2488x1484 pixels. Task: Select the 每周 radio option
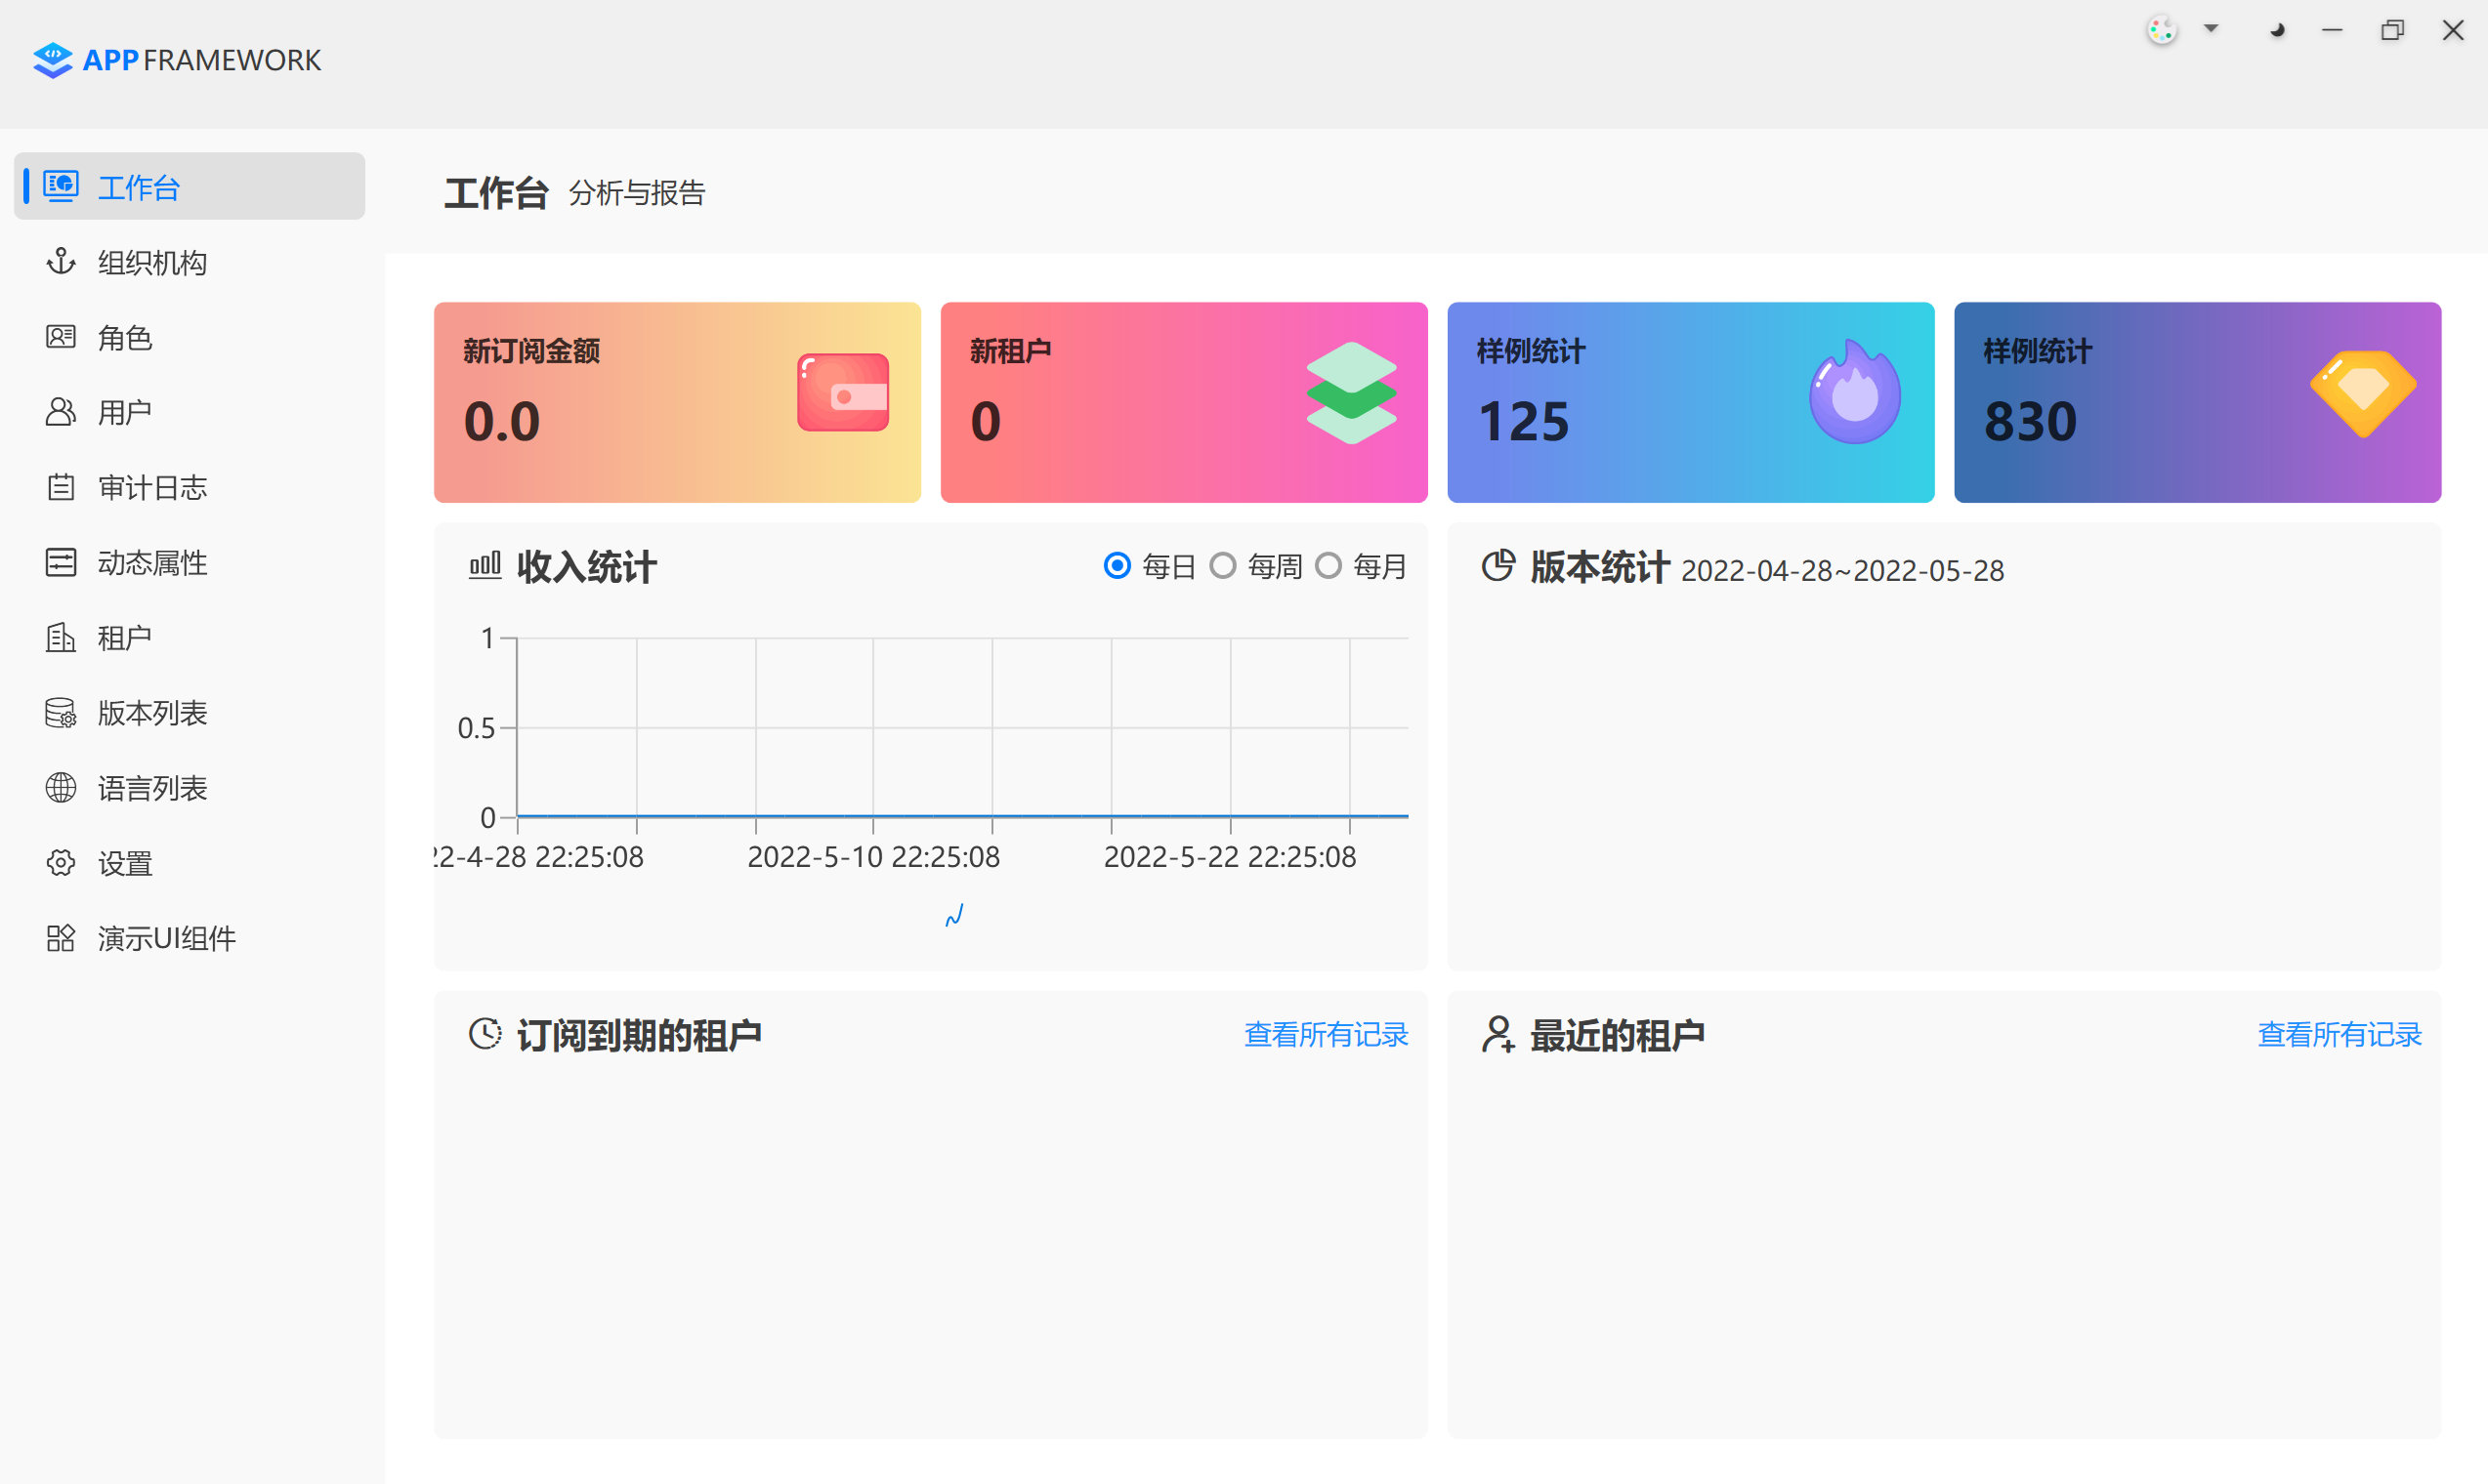click(1222, 566)
